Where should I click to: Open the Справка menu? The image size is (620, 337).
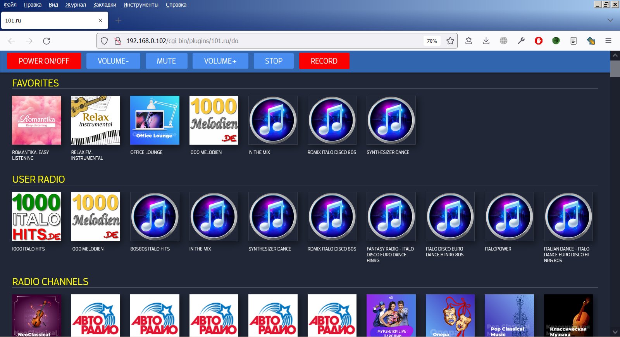[x=176, y=5]
